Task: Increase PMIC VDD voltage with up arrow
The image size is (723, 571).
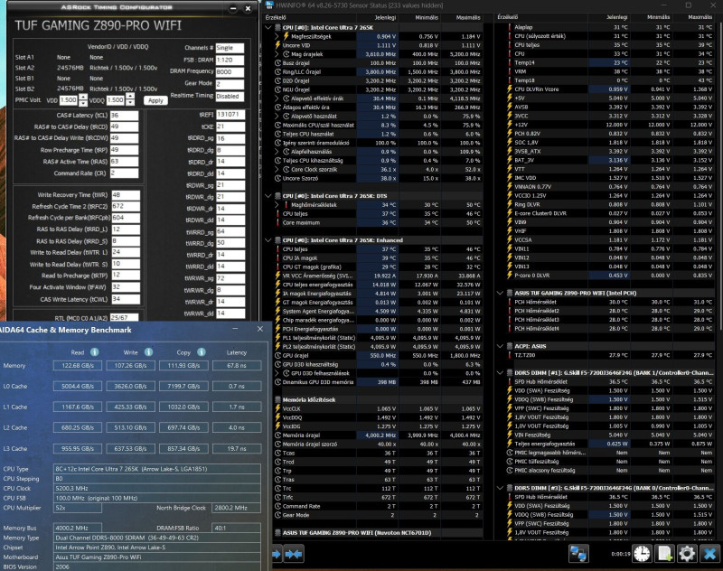Action: 82,97
